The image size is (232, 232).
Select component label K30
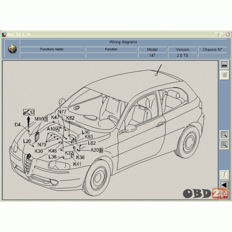pos(39,151)
